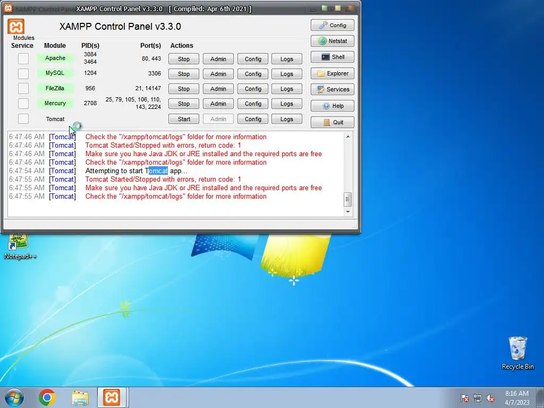The height and width of the screenshot is (408, 544).
Task: Open Config from the right sidebar
Action: point(333,25)
